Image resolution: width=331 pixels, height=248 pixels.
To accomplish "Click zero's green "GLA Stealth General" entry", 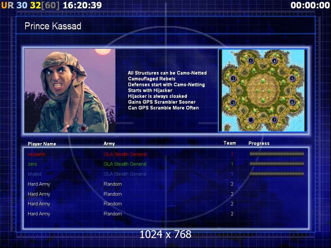I will [125, 164].
